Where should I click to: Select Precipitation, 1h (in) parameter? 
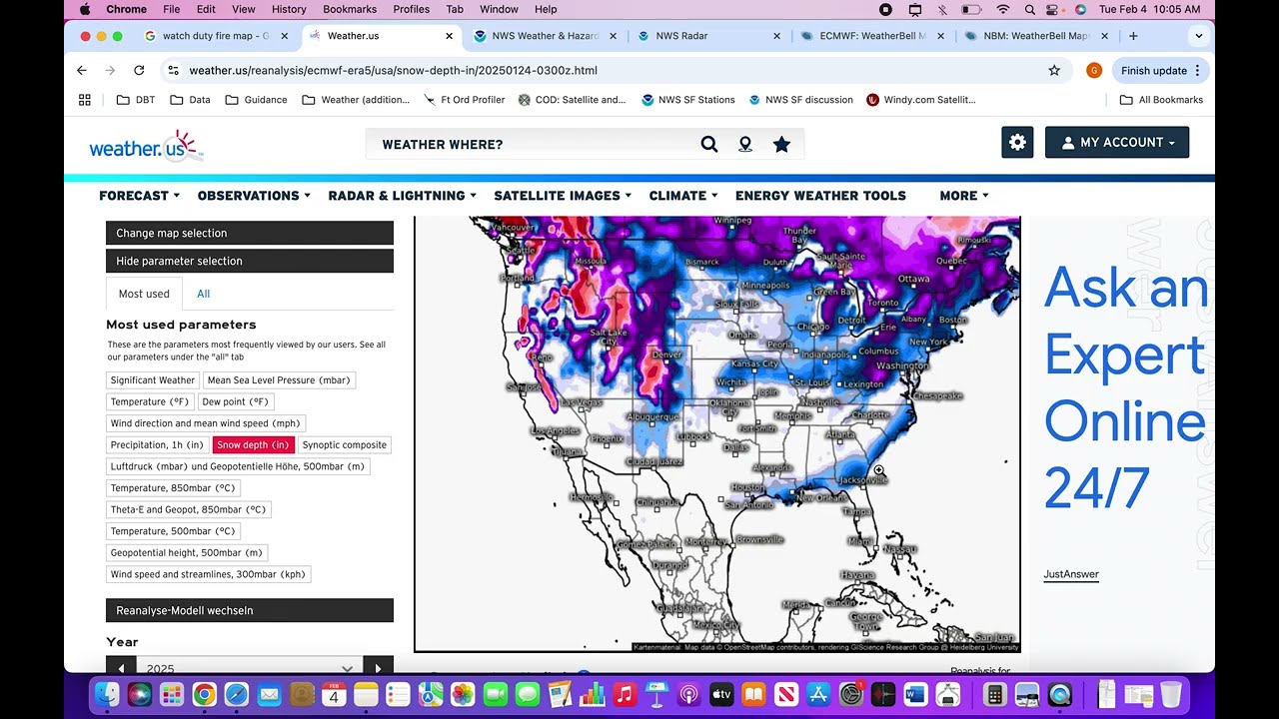click(157, 445)
